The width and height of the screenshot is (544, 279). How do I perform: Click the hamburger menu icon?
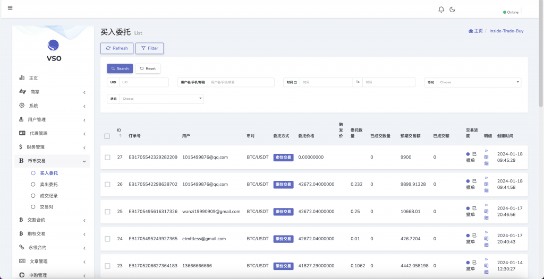point(10,8)
